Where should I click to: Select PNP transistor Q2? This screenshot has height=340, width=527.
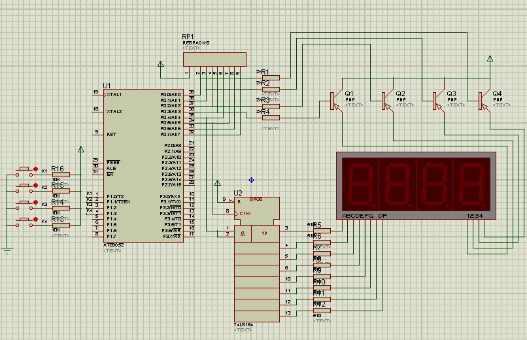pyautogui.click(x=384, y=100)
